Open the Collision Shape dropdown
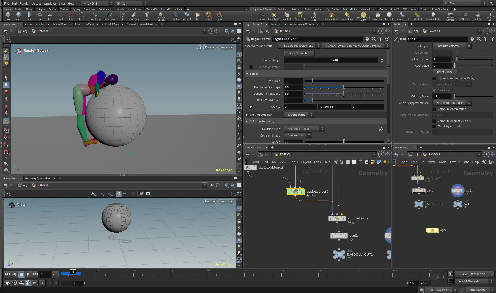 tap(298, 135)
